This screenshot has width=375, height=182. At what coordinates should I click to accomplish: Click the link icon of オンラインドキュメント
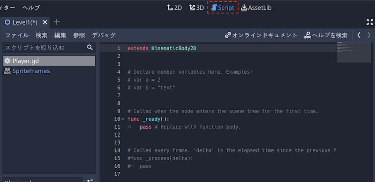coord(228,35)
